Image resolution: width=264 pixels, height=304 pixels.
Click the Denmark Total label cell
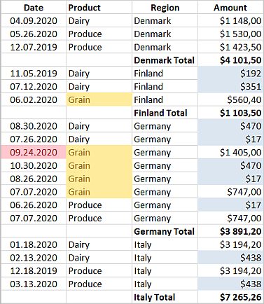click(x=165, y=60)
